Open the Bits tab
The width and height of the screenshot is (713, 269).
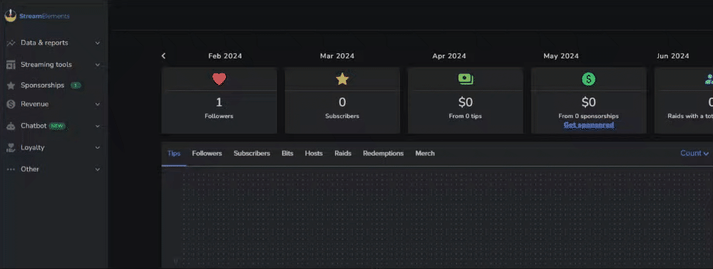coord(287,153)
